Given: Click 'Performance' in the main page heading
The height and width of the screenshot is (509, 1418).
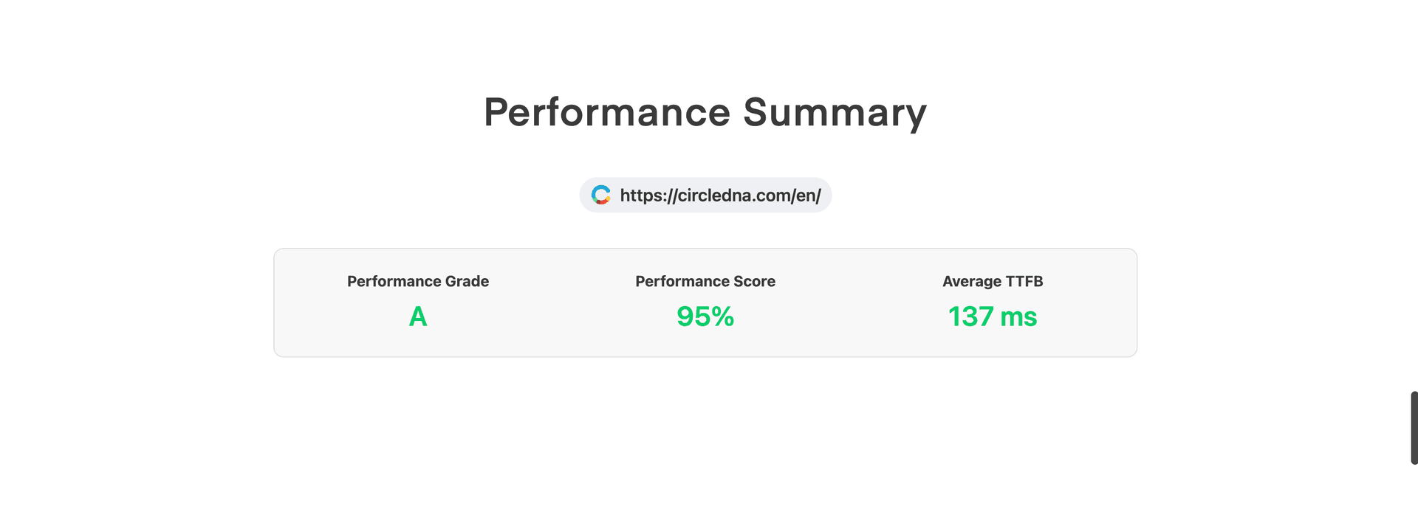Looking at the screenshot, I should (607, 113).
